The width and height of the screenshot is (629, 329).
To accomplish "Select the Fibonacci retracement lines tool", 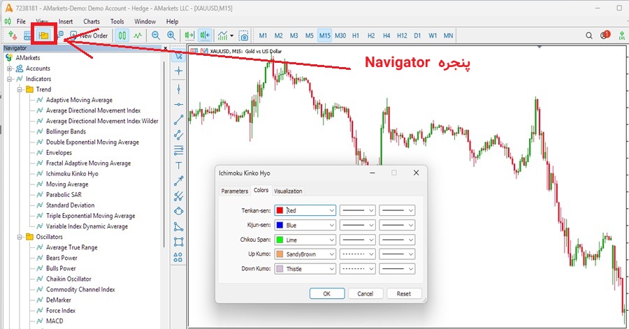I will click(178, 150).
